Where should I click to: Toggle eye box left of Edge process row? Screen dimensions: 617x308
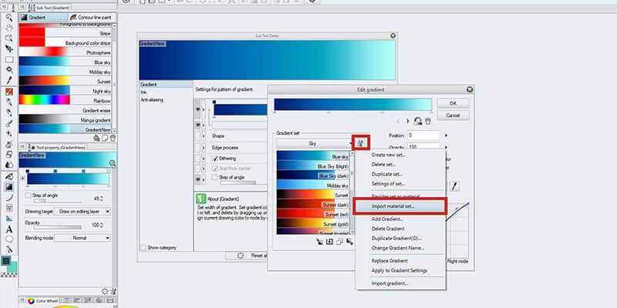(x=197, y=147)
